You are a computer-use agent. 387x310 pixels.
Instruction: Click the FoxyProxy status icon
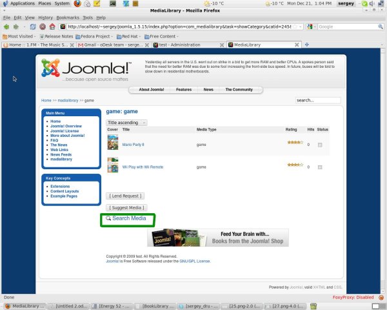click(x=381, y=297)
